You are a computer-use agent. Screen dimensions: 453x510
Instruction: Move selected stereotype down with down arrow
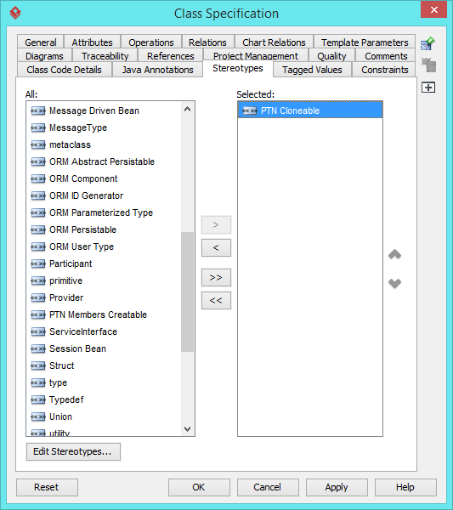point(395,283)
